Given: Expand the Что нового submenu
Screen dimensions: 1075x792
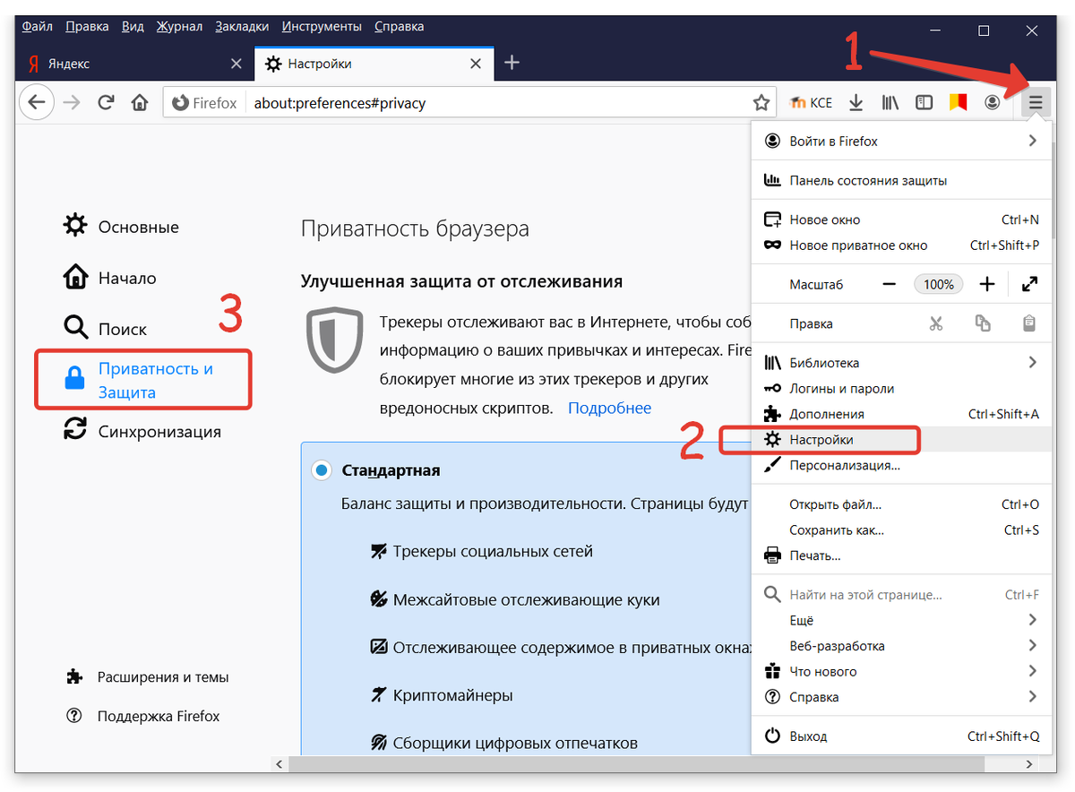Looking at the screenshot, I should pyautogui.click(x=1032, y=671).
